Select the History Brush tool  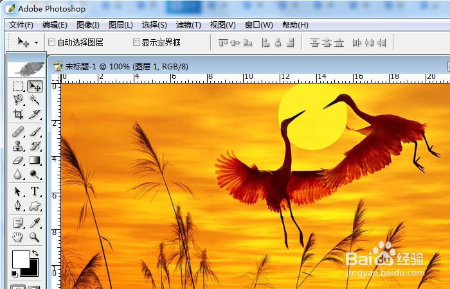(35, 146)
